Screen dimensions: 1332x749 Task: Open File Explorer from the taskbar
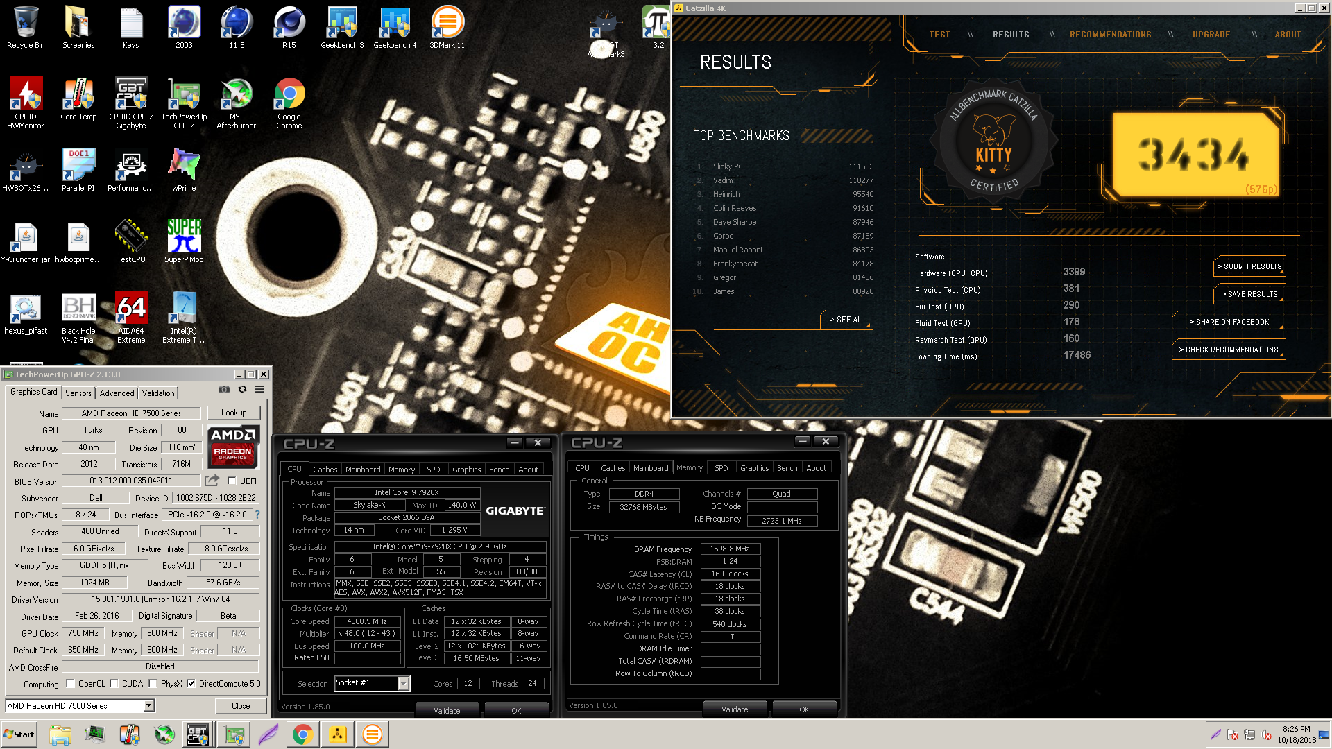(60, 734)
